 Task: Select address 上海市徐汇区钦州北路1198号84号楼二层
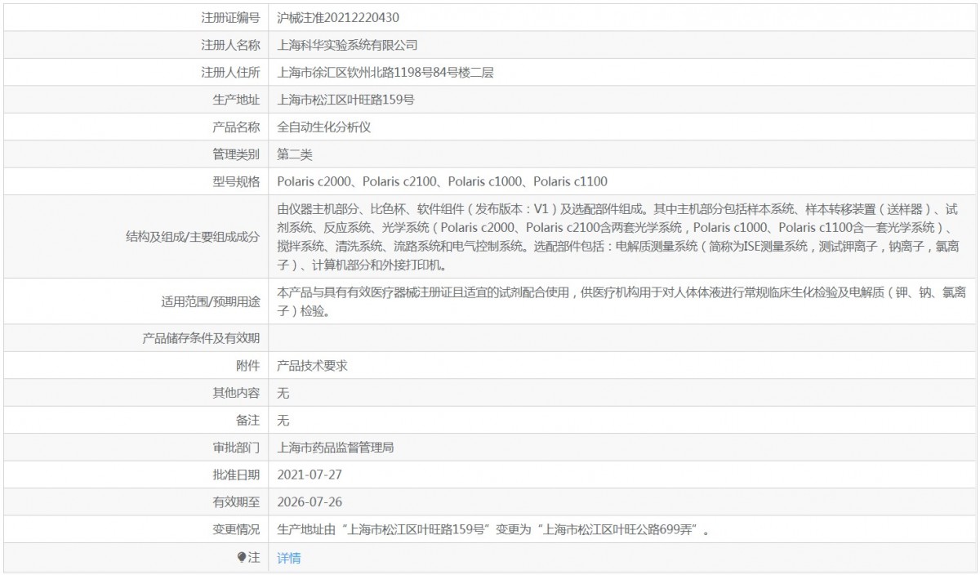coord(385,72)
